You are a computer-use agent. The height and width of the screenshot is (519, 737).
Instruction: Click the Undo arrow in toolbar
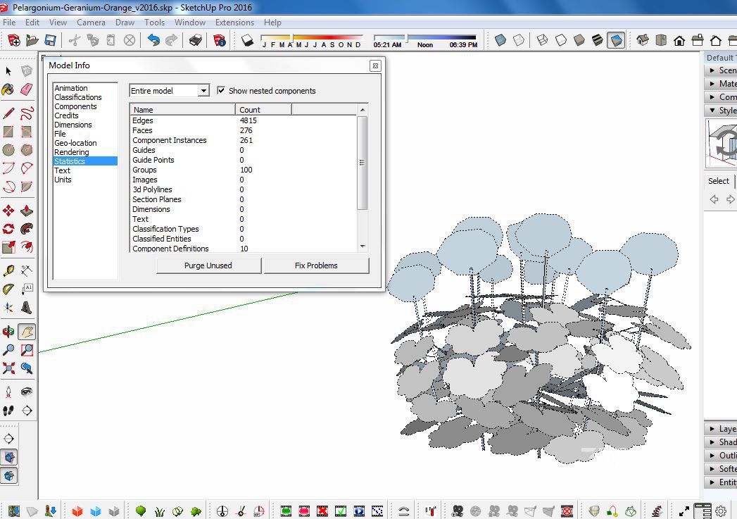(x=153, y=41)
